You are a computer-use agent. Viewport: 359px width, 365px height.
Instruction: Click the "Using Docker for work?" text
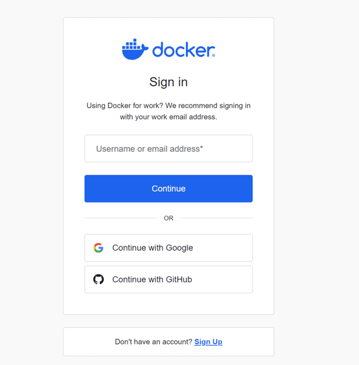(125, 106)
